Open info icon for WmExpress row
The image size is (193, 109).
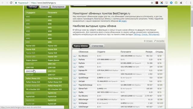point(74,103)
